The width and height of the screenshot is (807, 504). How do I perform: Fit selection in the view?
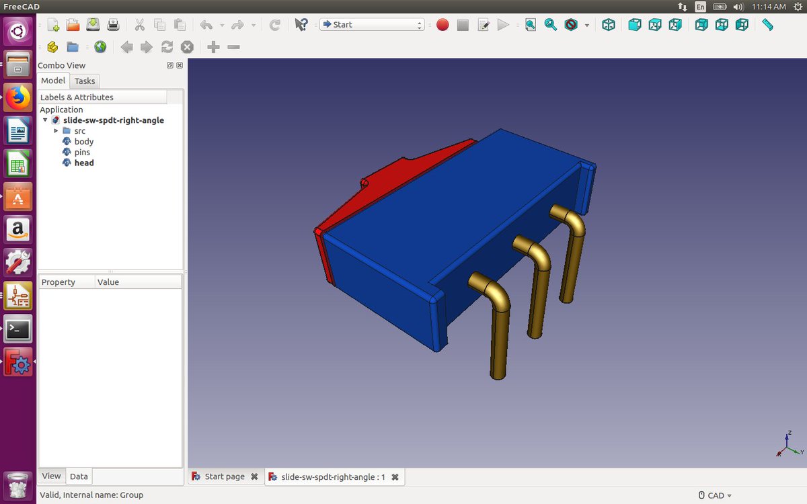551,25
